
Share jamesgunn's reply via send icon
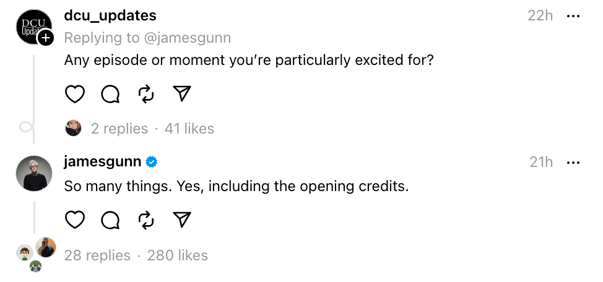(181, 220)
